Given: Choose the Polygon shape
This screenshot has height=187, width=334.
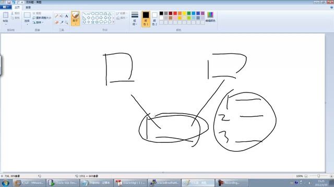Looking at the screenshot, I should click(105, 14).
